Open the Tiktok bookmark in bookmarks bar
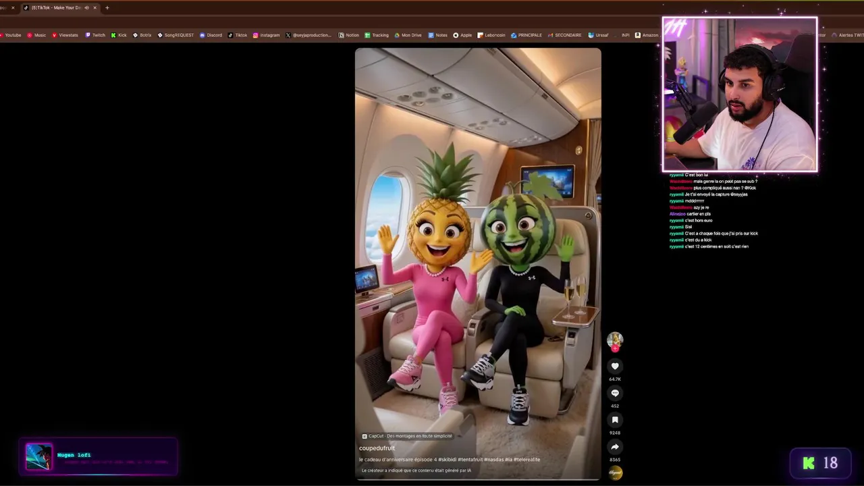 pyautogui.click(x=238, y=35)
